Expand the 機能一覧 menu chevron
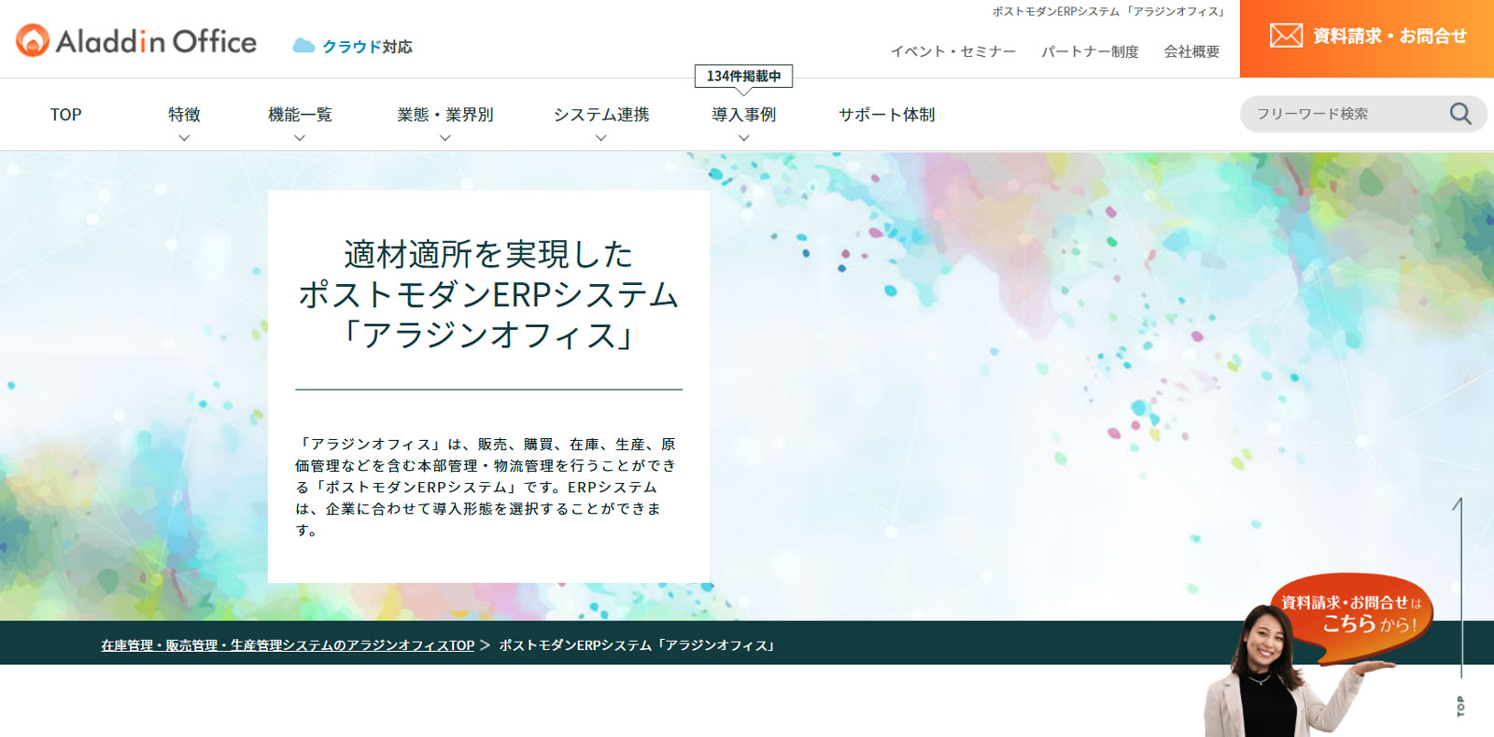1494x737 pixels. point(300,138)
